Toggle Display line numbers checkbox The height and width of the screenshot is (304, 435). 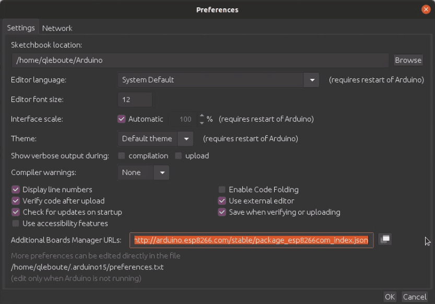(x=16, y=190)
